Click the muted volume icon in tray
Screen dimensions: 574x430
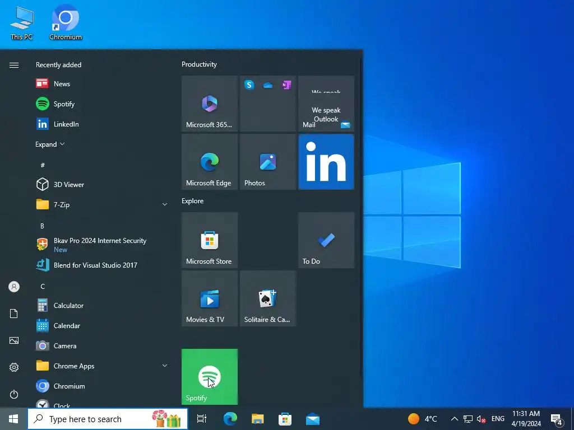[x=482, y=419]
